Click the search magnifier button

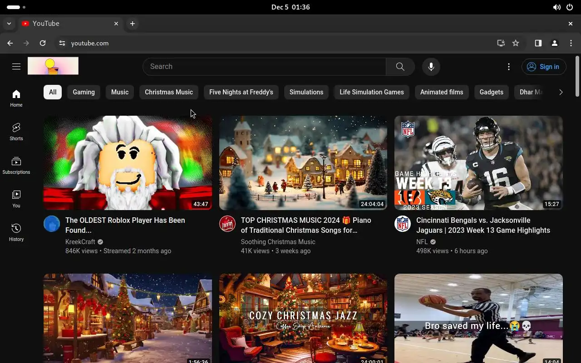click(400, 67)
